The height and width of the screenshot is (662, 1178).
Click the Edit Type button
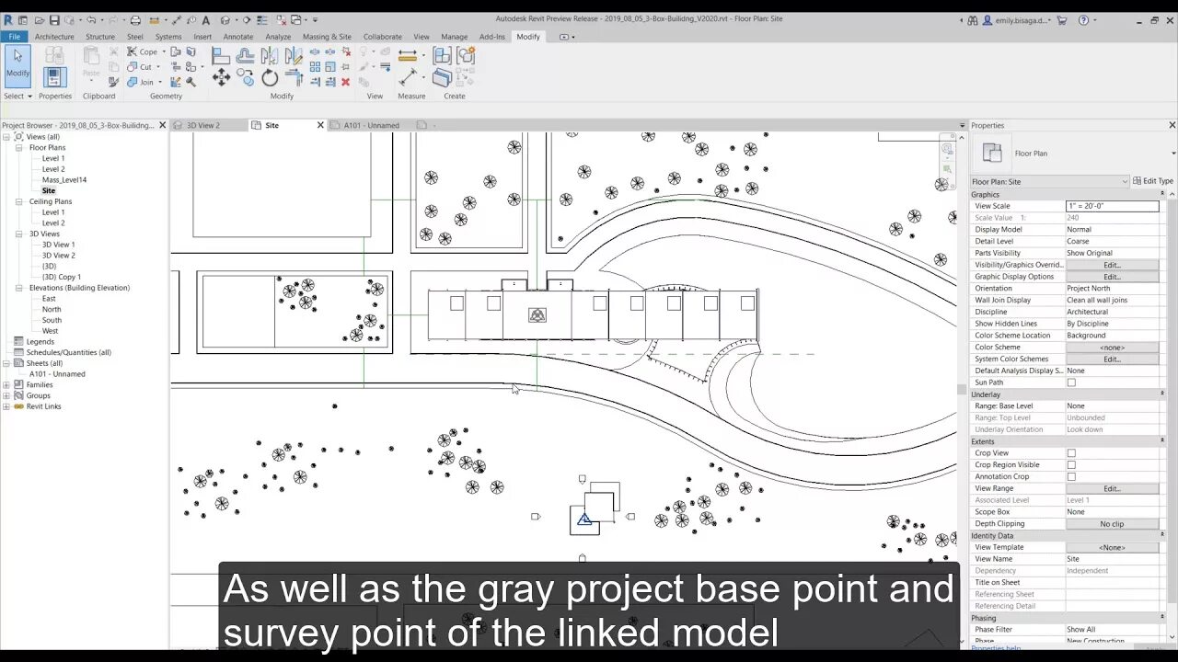pyautogui.click(x=1153, y=181)
